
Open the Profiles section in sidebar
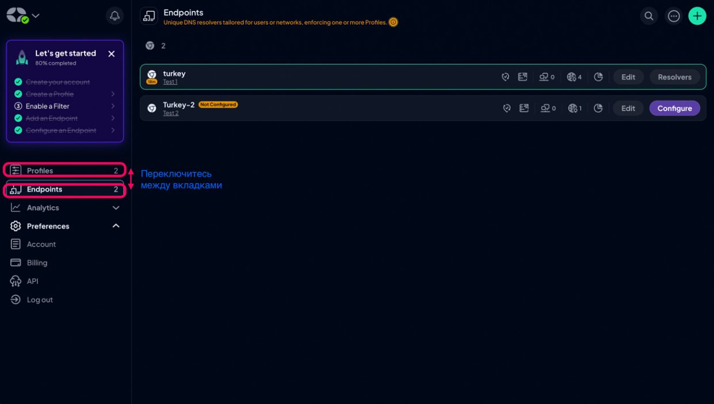pyautogui.click(x=64, y=170)
